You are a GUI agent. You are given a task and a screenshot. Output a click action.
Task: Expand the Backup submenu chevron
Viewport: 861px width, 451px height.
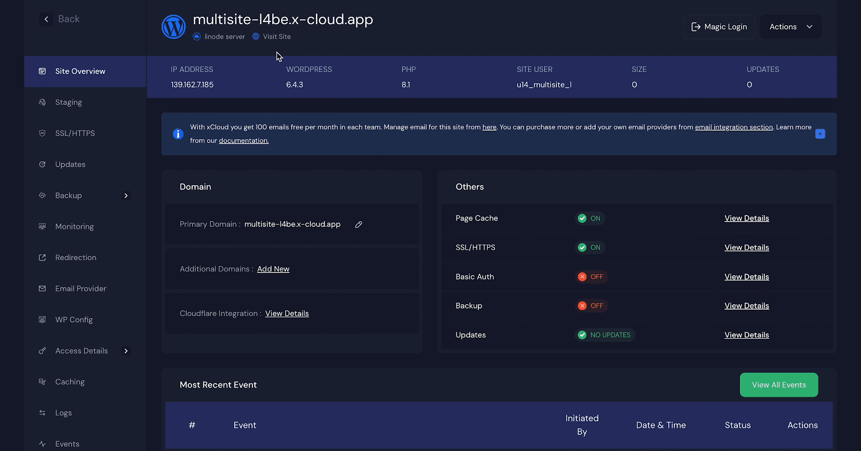[126, 196]
